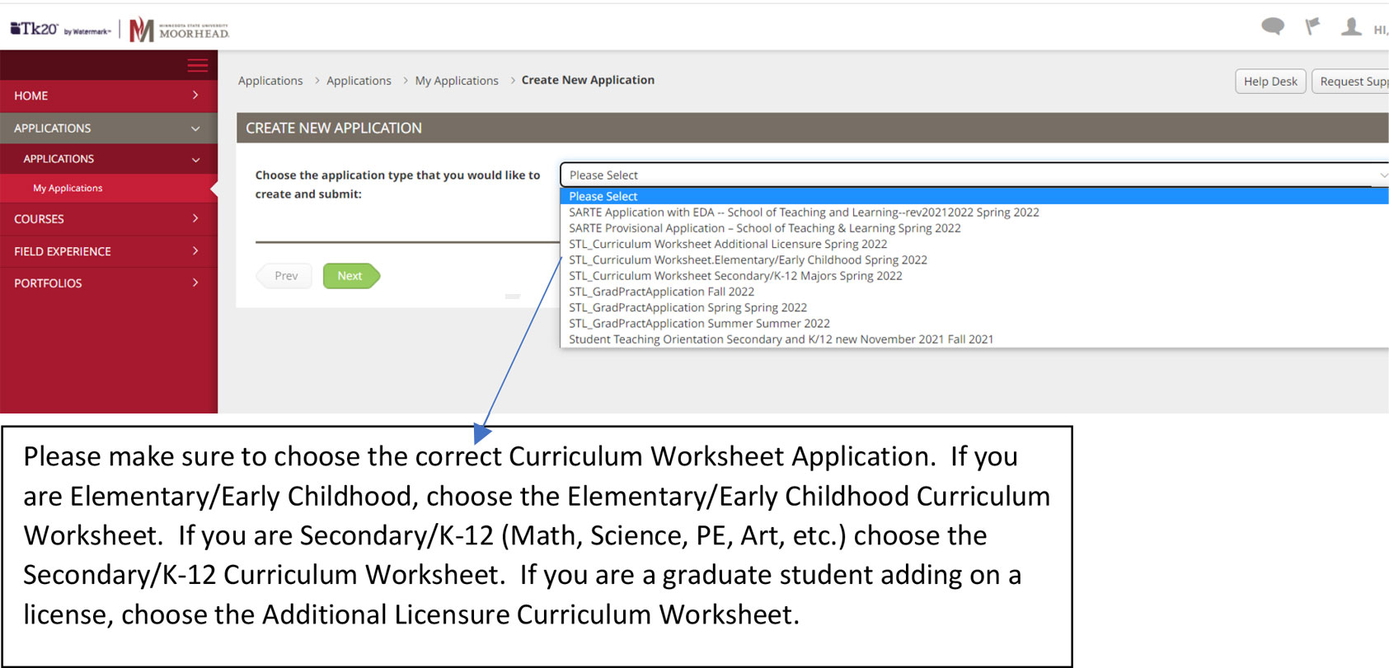Screen dimensions: 1389x668
Task: Expand the COURSES sidebar menu
Action: [x=108, y=219]
